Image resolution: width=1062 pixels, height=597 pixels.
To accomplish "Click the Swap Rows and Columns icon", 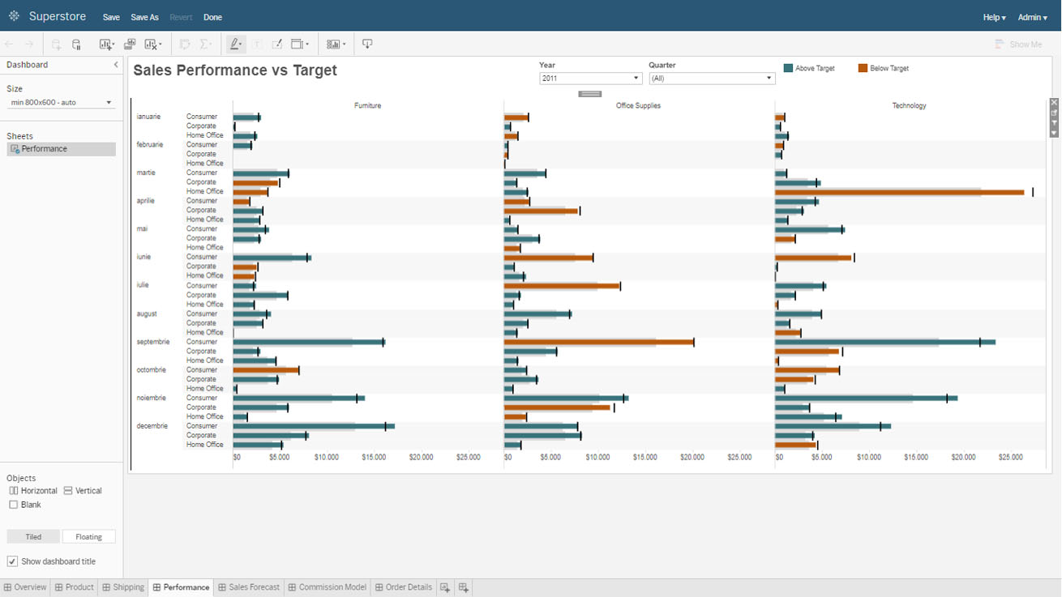I will point(185,45).
